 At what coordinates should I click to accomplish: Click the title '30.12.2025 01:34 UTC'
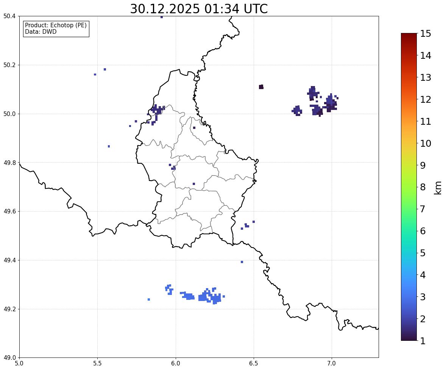[x=199, y=9]
